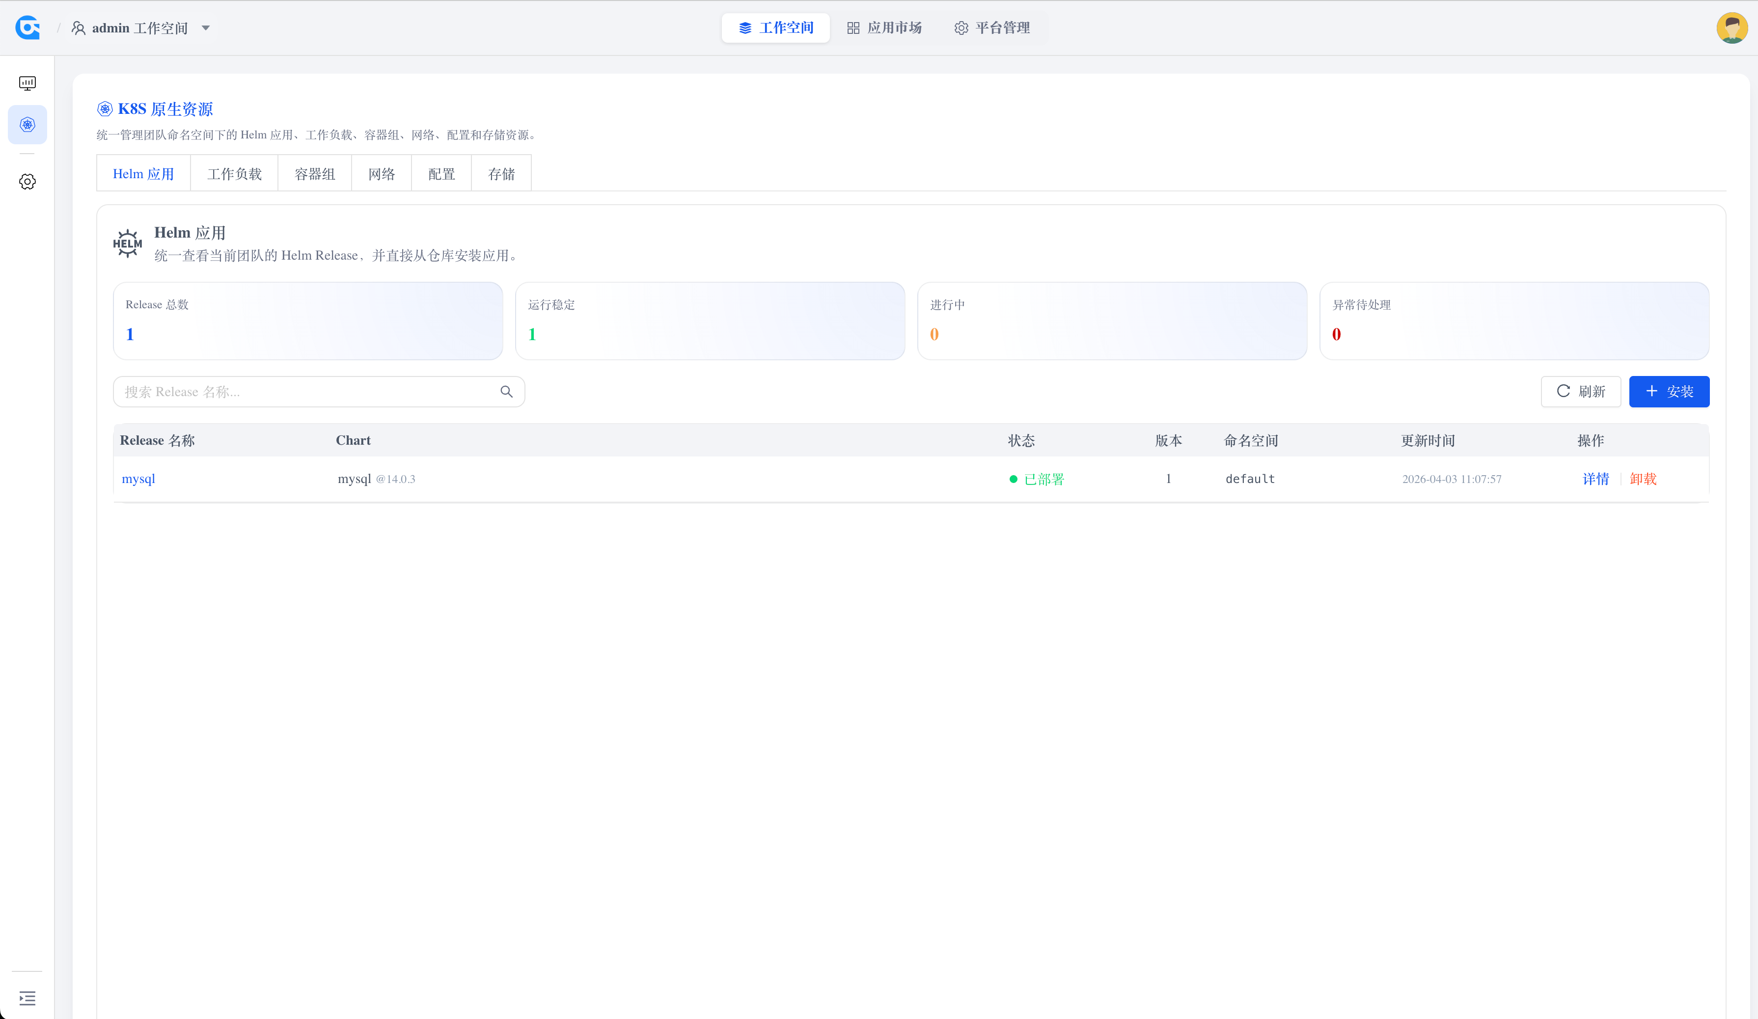Open 平台管理 via its gear icon

(961, 28)
